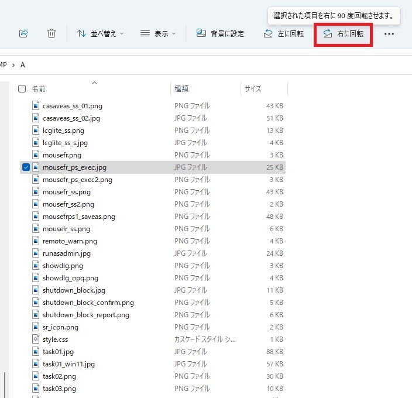412x398 pixels.
Task: Click the casaveas_ss_02.jpg file icon
Action: pyautogui.click(x=36, y=118)
